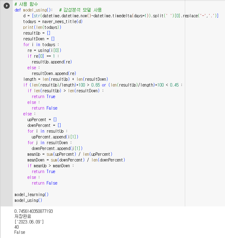Click the 'downPercent.append(j[1])' line
This screenshot has width=225, height=238.
[57, 148]
